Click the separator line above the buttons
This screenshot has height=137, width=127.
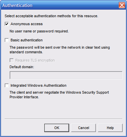coord(63,119)
